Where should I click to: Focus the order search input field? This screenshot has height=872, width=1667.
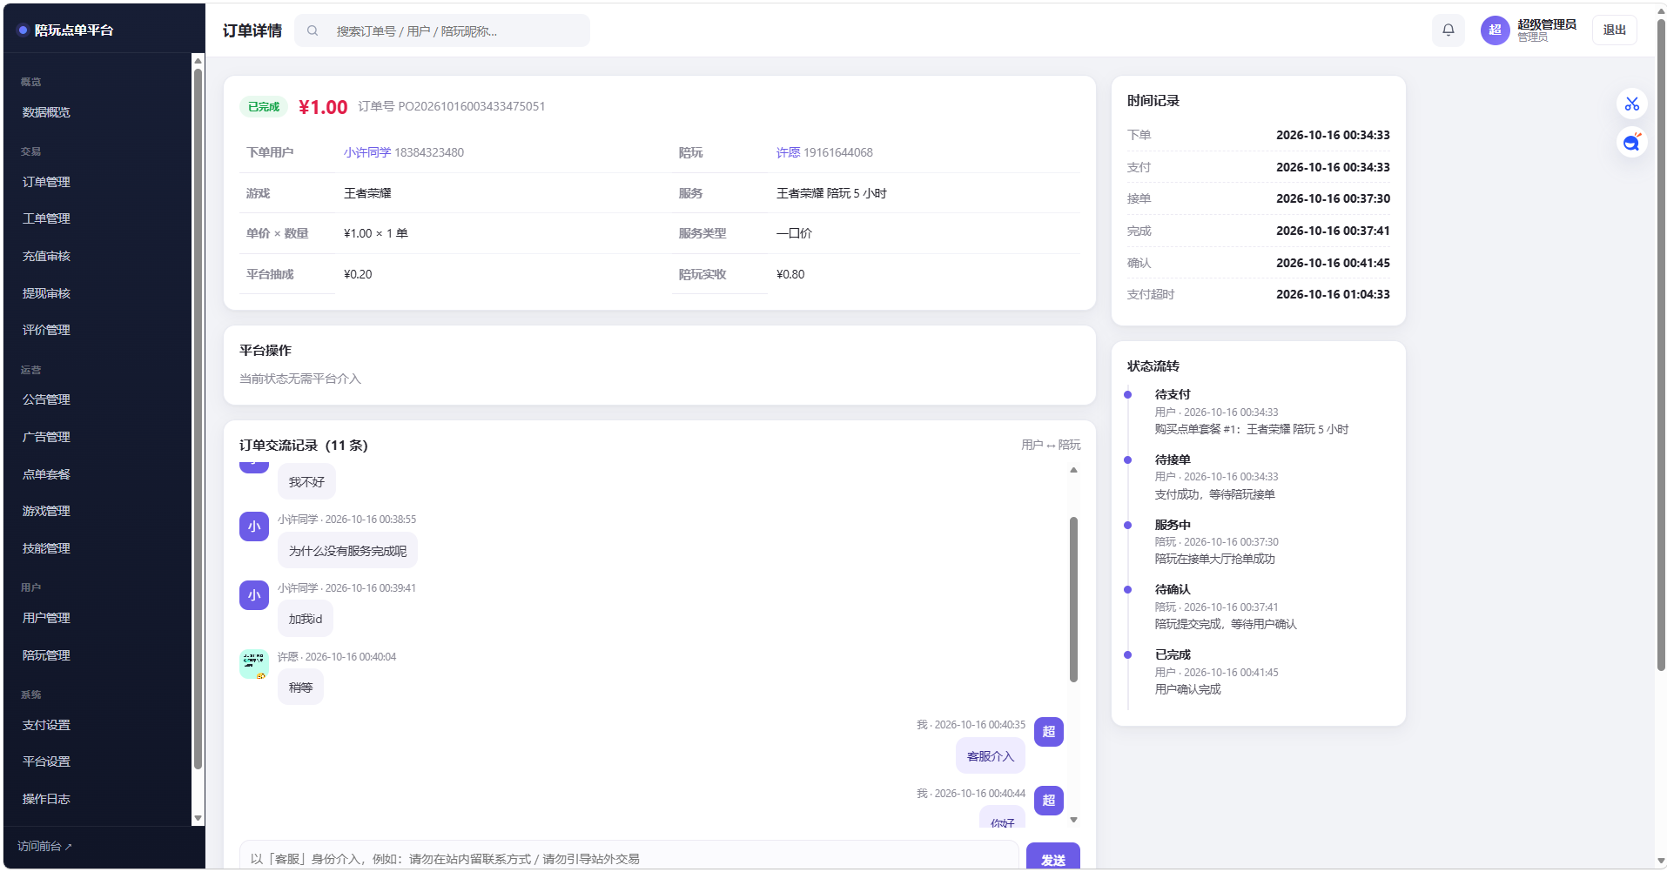442,30
